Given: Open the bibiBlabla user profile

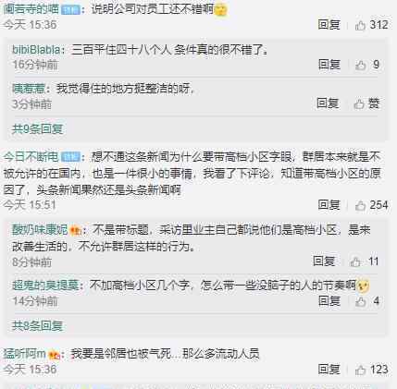Looking at the screenshot, I should coord(36,50).
